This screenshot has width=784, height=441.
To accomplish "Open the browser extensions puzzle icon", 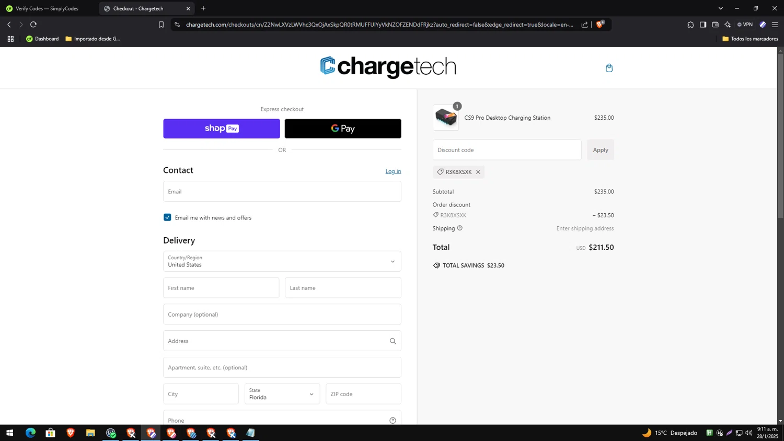I will tap(690, 25).
